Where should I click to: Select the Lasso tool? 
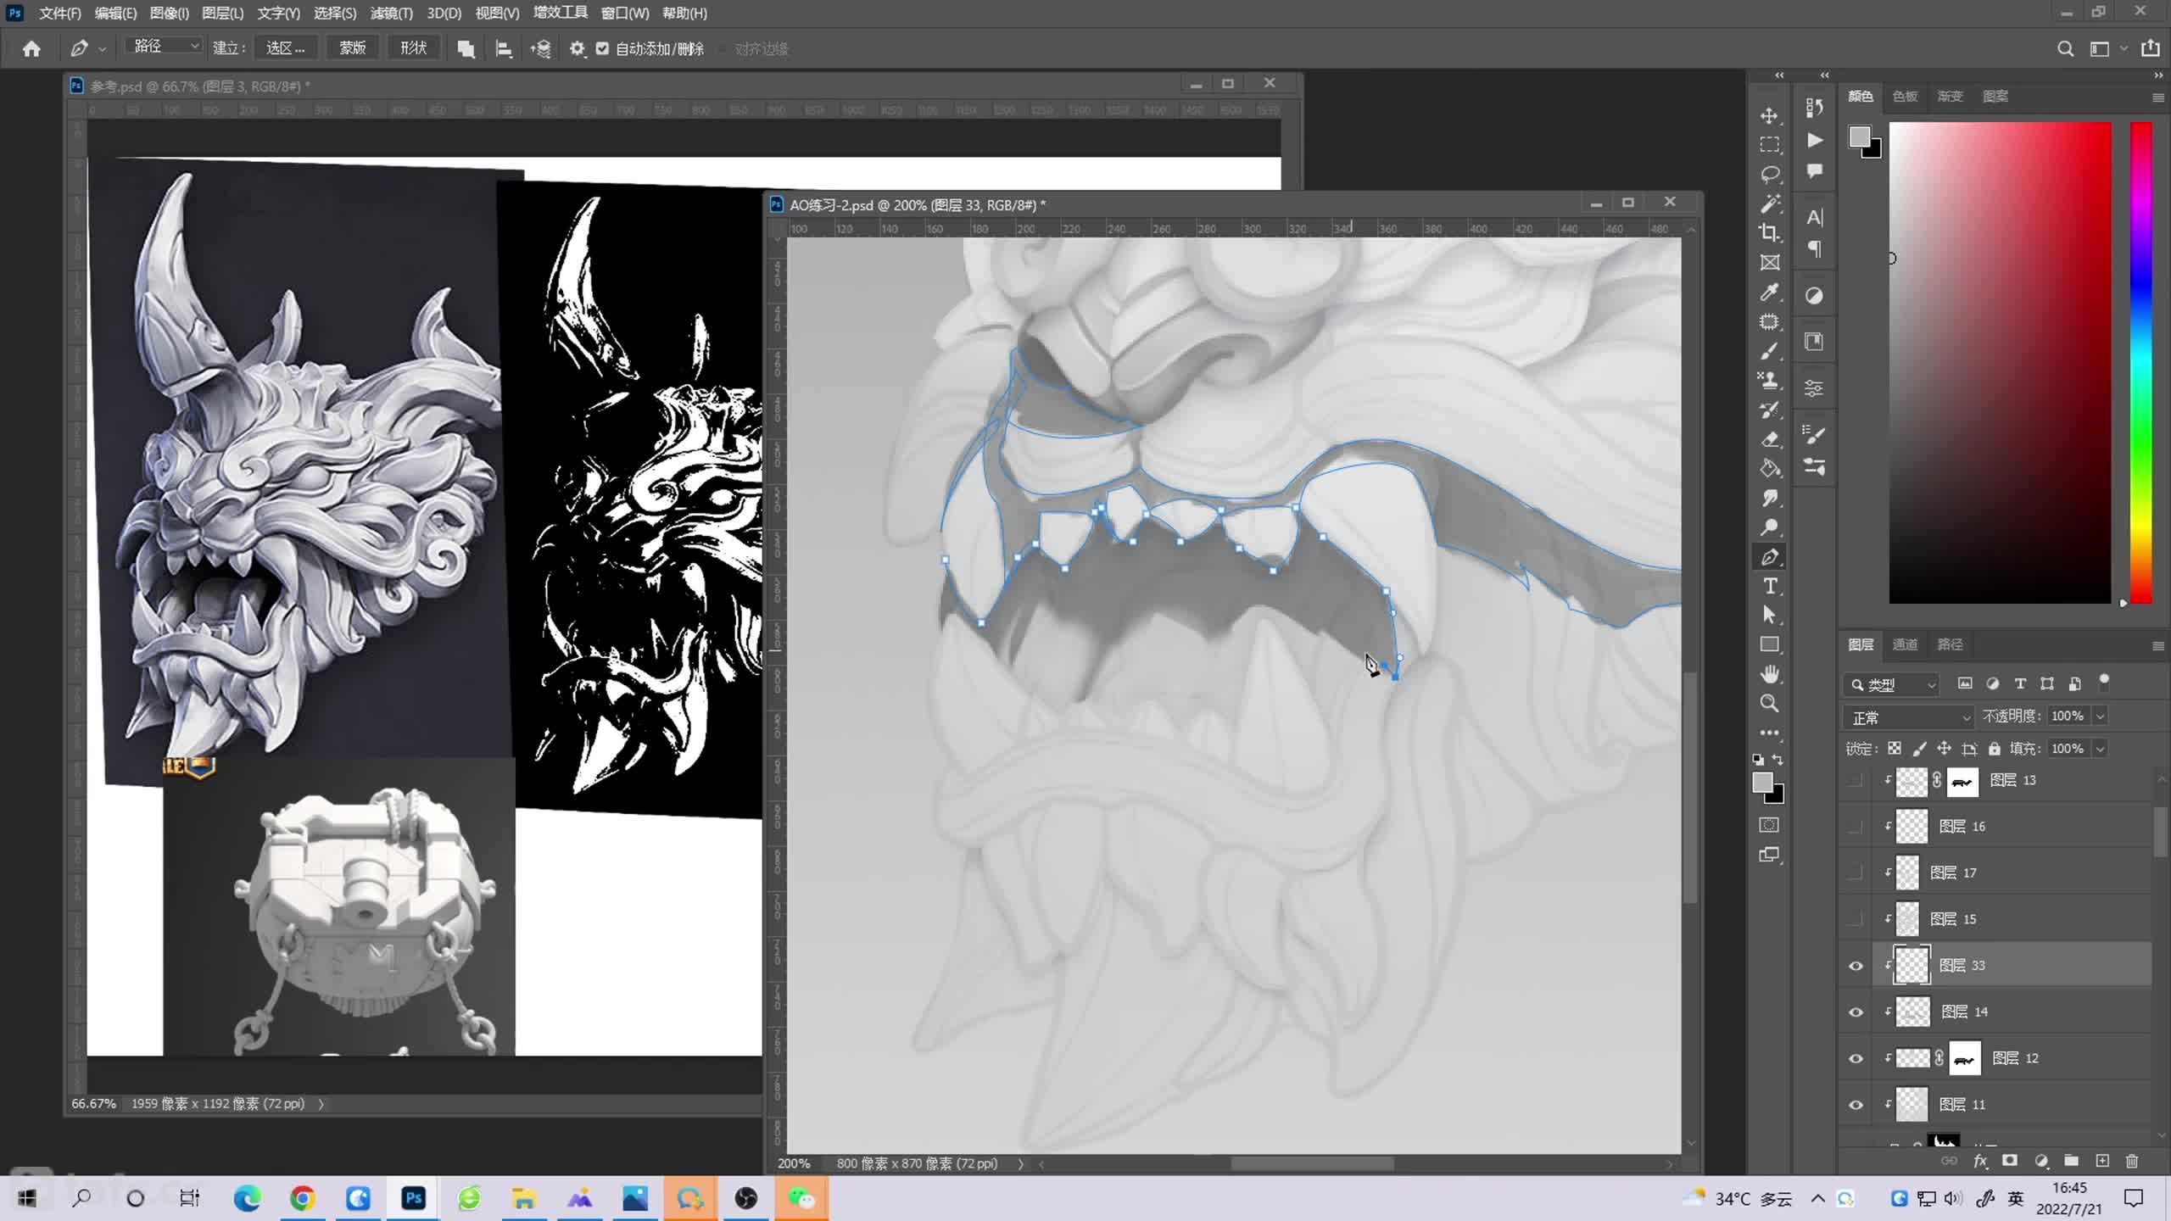click(1769, 175)
